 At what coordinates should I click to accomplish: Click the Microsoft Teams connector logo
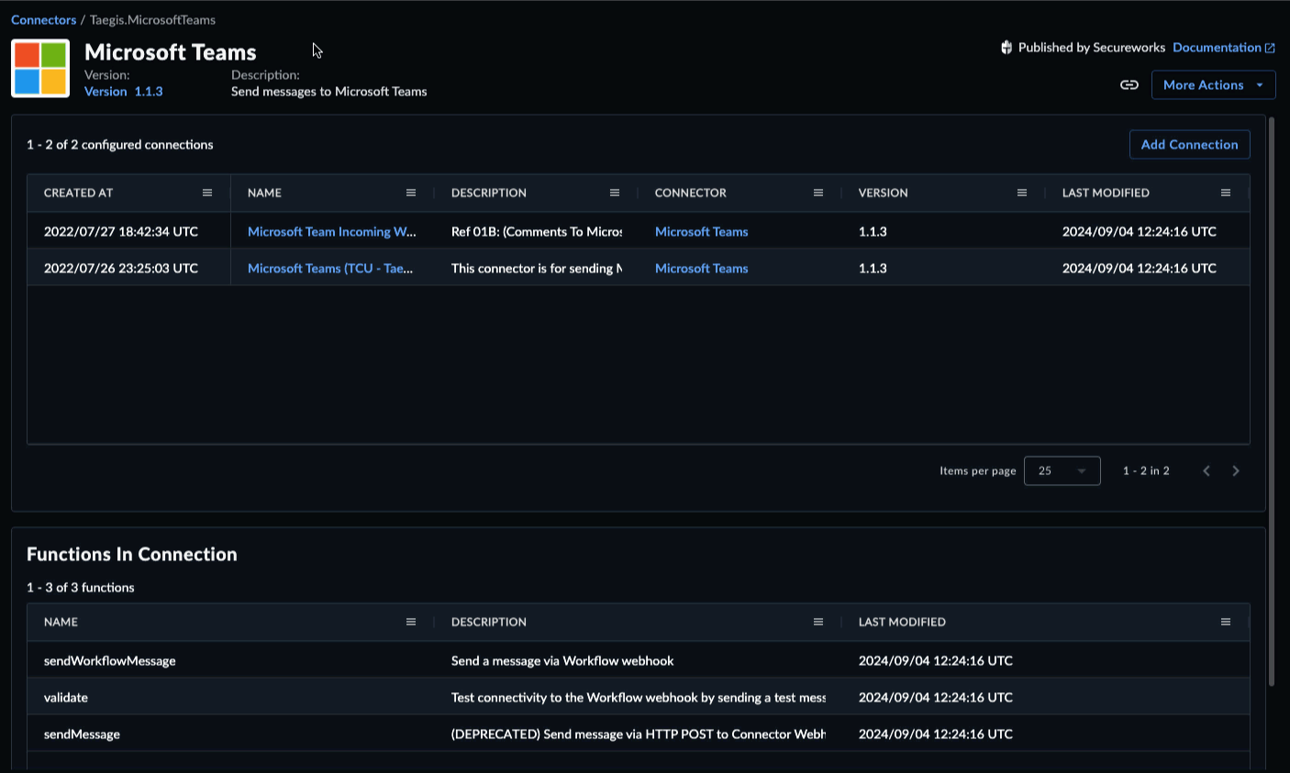click(x=40, y=69)
